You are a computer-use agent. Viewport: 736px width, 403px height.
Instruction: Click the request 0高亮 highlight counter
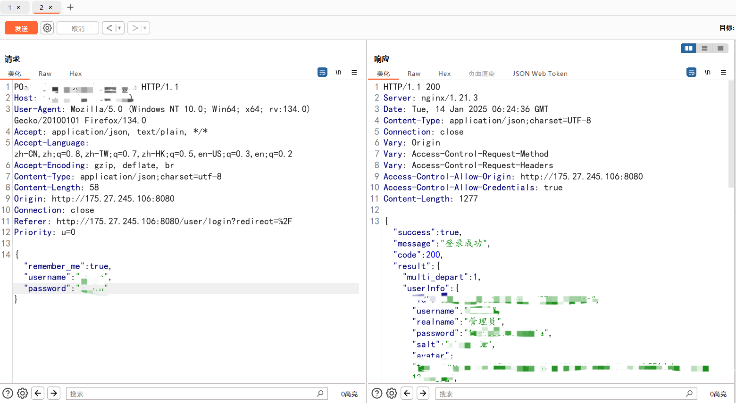tap(350, 394)
